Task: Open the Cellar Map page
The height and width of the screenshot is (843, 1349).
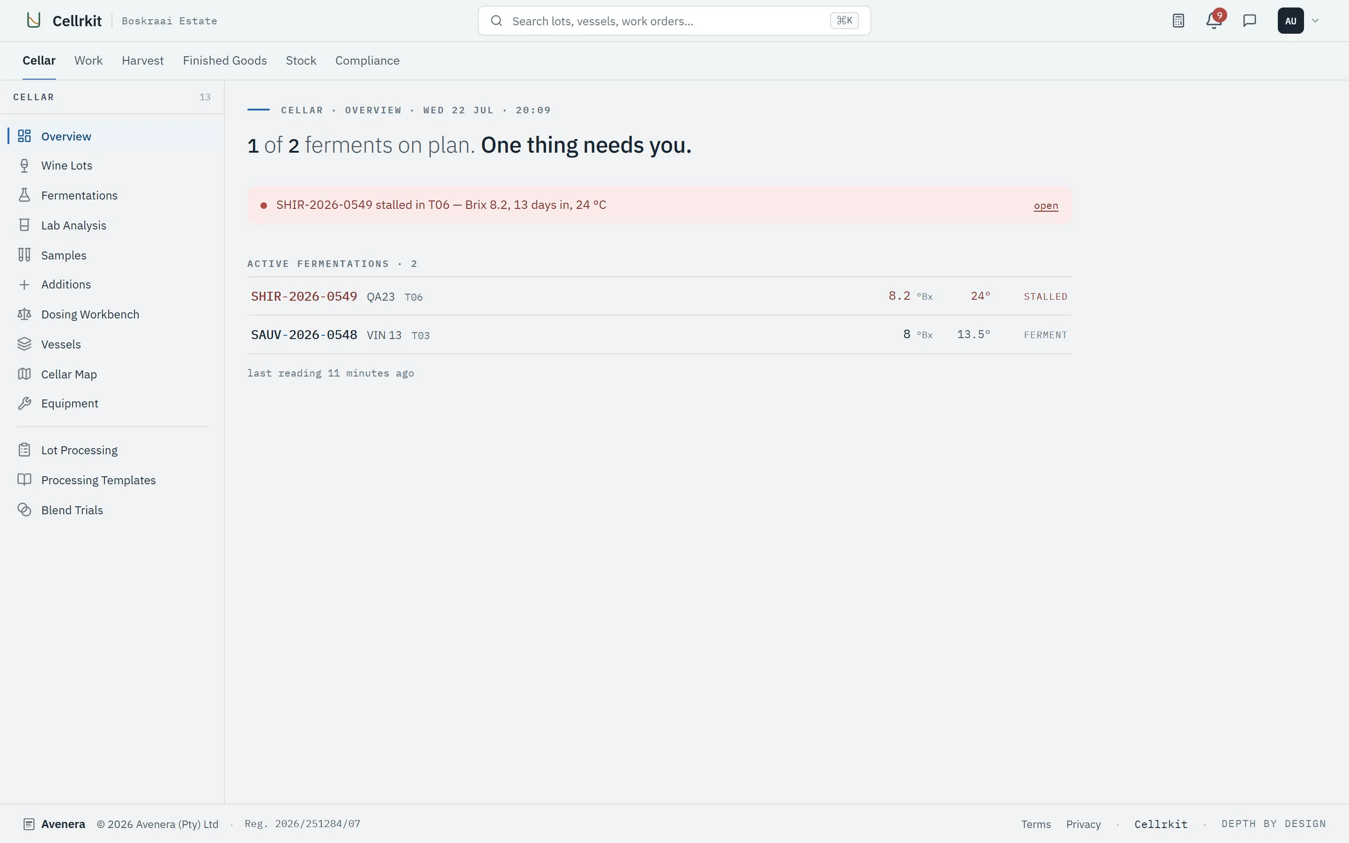Action: (x=112, y=374)
